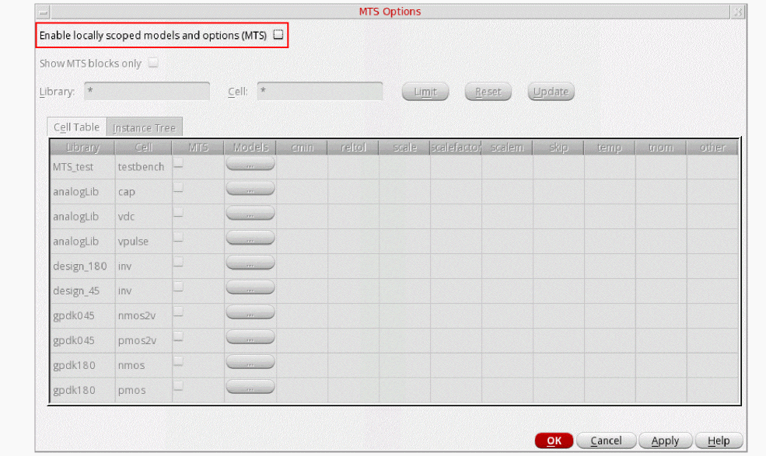Enable locally scoped models and options checkbox

(278, 35)
